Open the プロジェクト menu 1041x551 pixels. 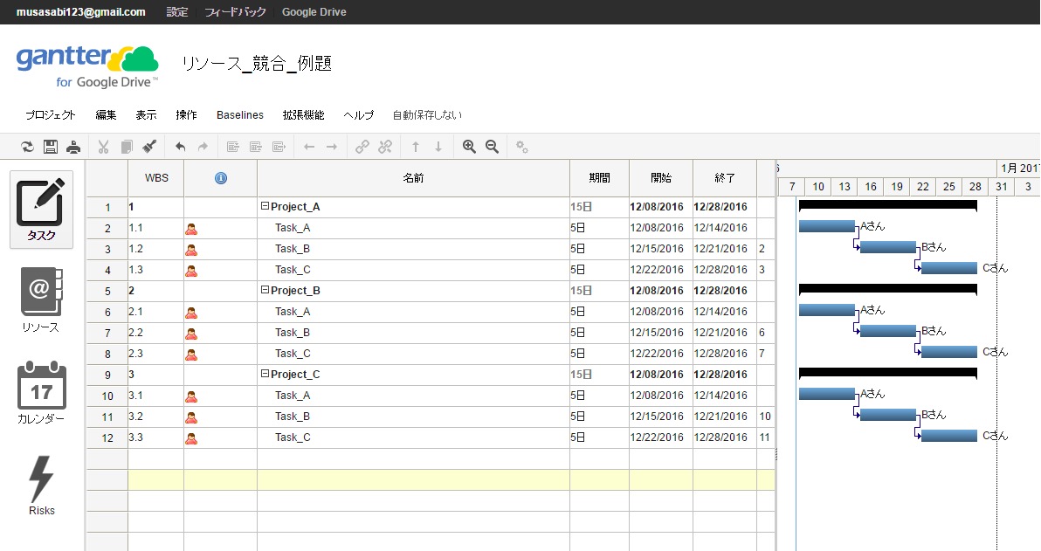50,115
